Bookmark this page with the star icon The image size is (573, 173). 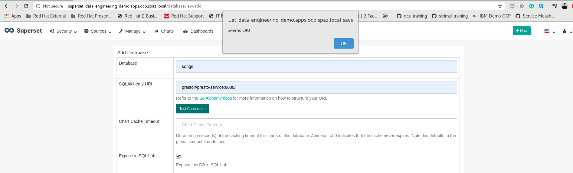coord(500,6)
